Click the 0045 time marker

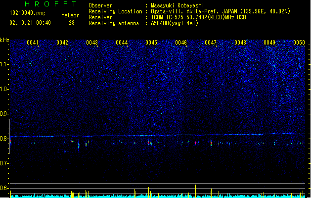pyautogui.click(x=151, y=43)
